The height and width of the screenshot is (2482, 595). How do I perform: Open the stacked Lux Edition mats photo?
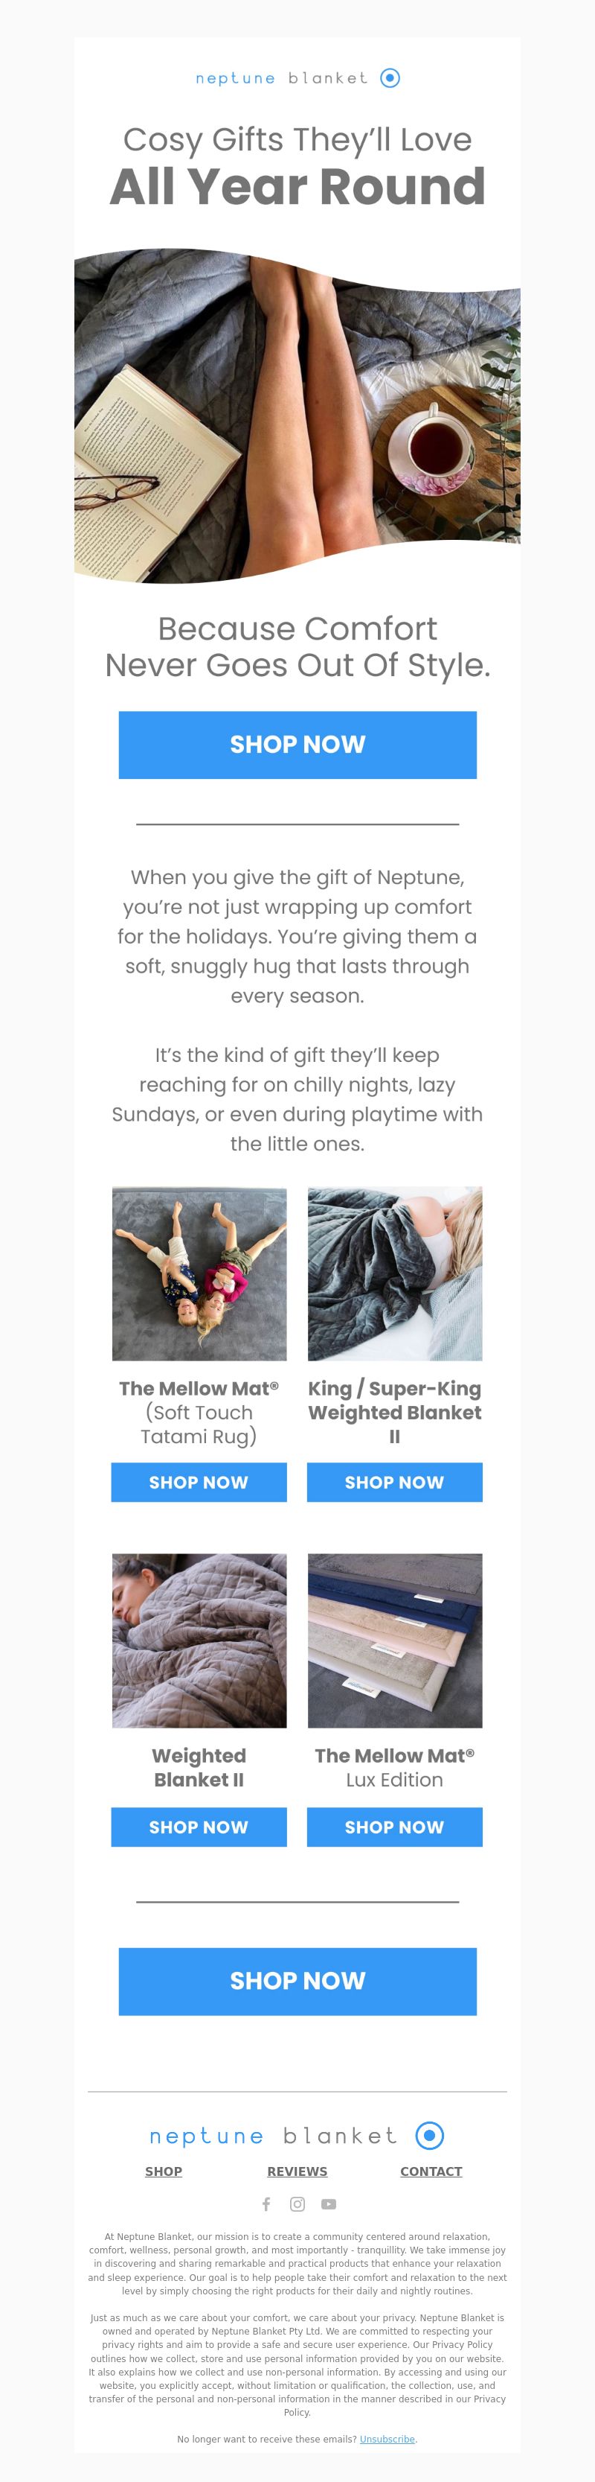(x=395, y=1640)
